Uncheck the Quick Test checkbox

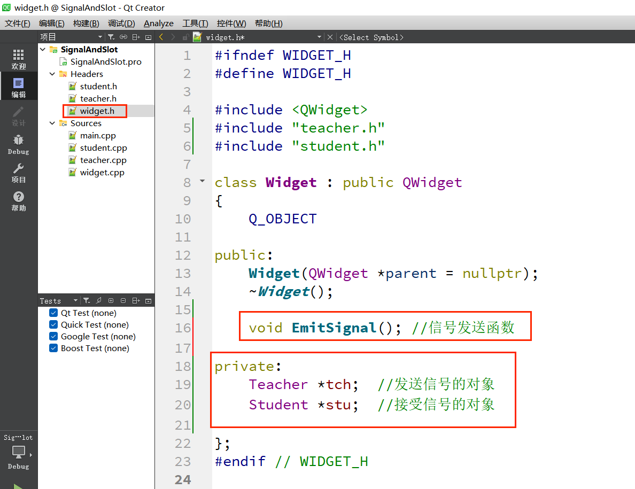pos(53,324)
